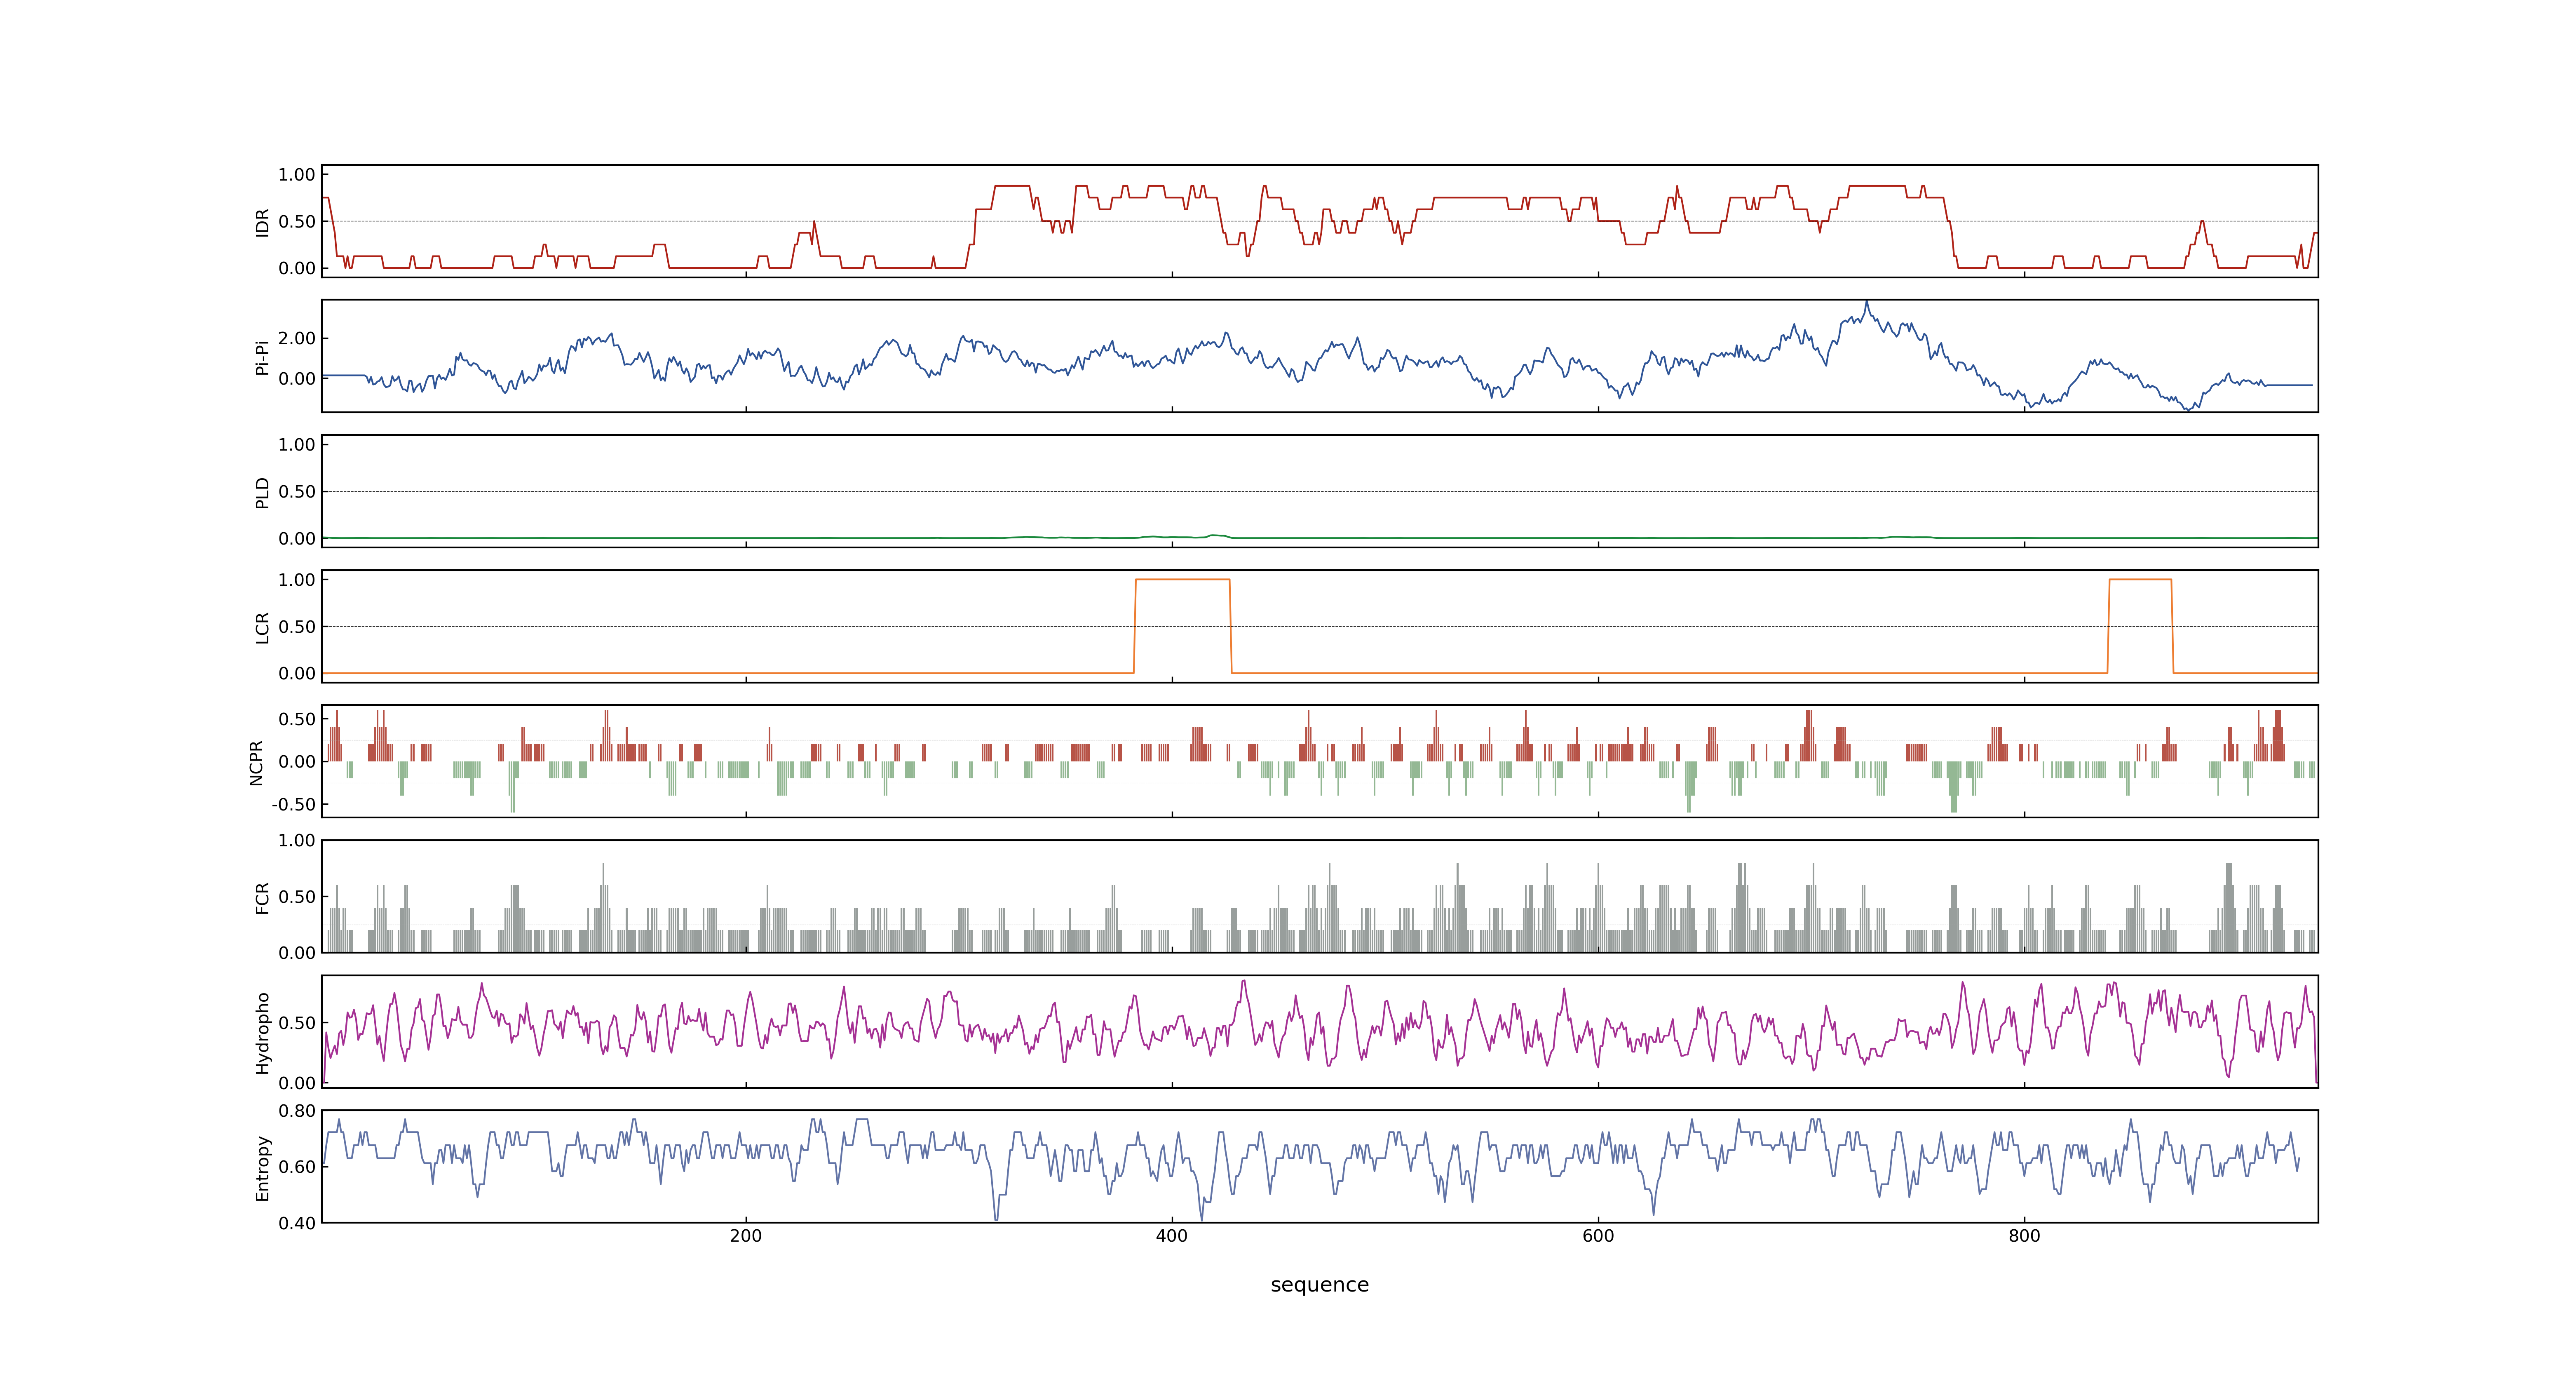Click the Pi-Pi tick label 2.00
This screenshot has width=2576, height=1374.
[x=297, y=339]
